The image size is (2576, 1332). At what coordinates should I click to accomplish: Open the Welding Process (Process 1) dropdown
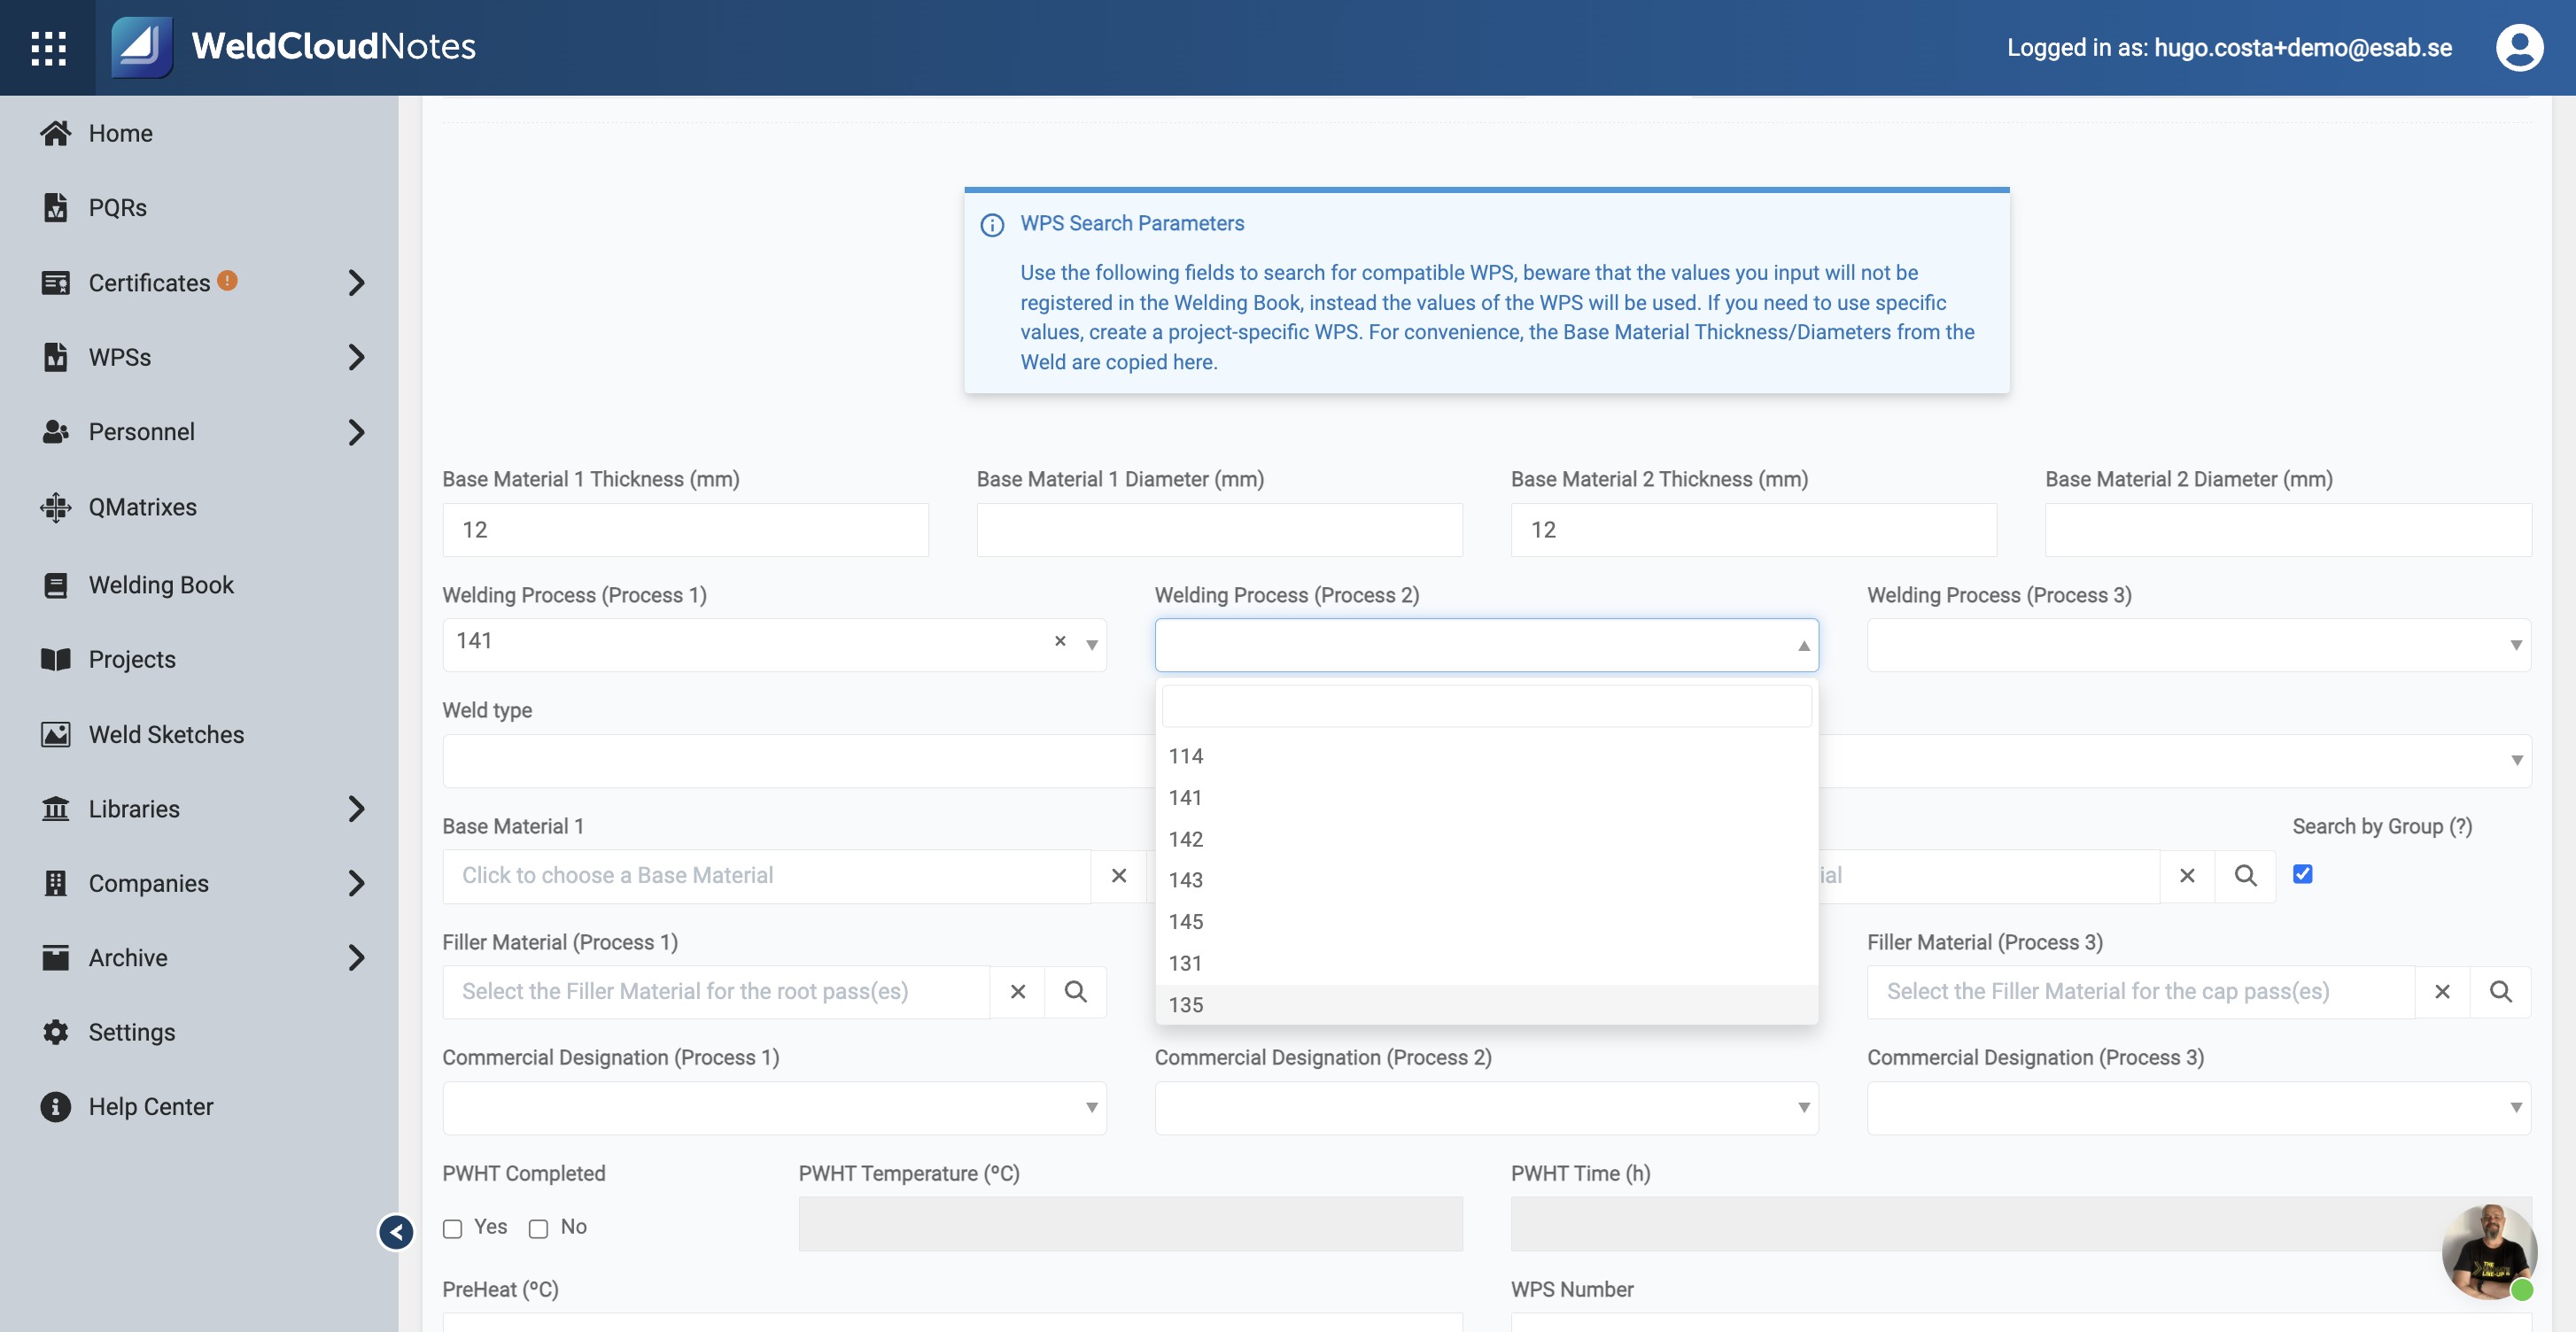point(774,644)
